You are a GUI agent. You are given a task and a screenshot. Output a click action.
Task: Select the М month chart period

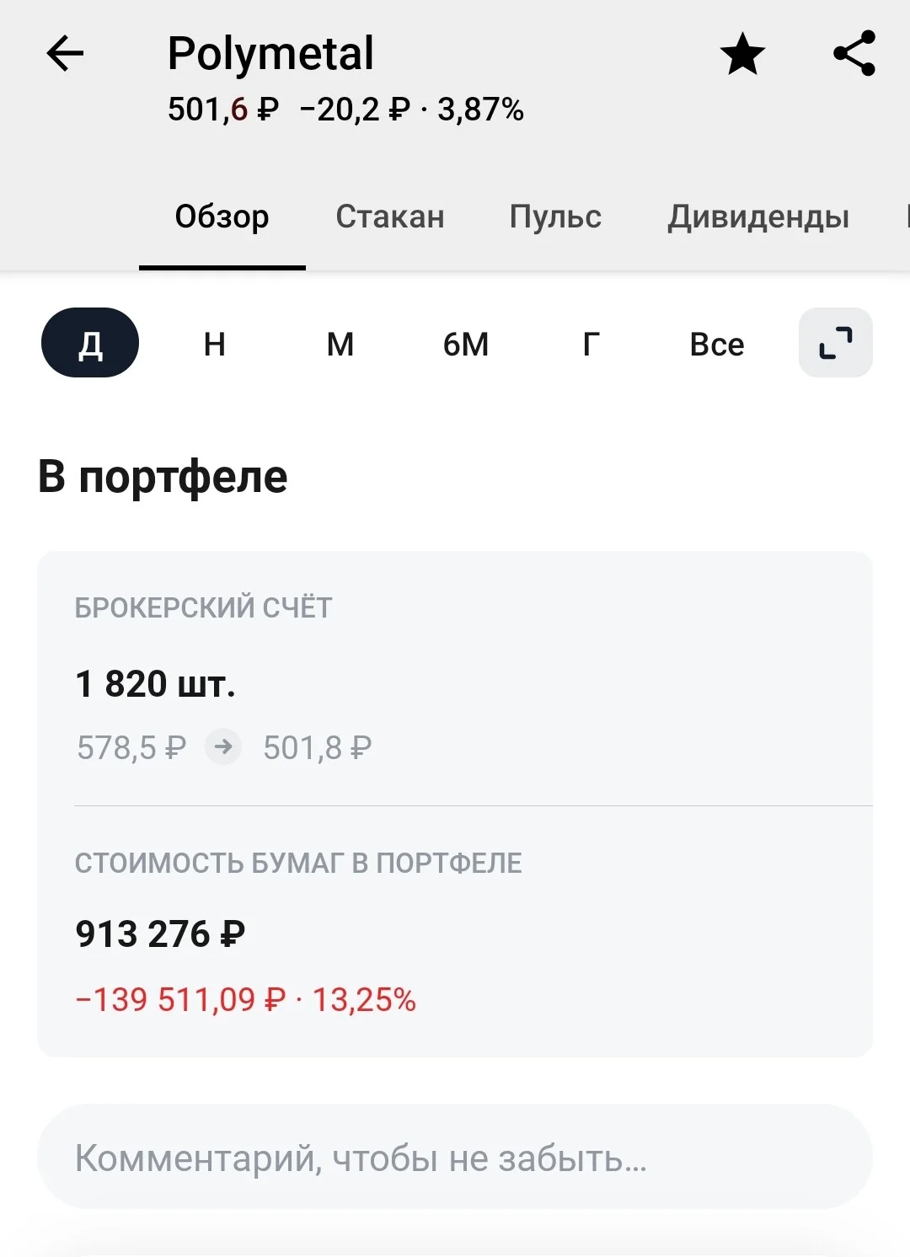(340, 344)
